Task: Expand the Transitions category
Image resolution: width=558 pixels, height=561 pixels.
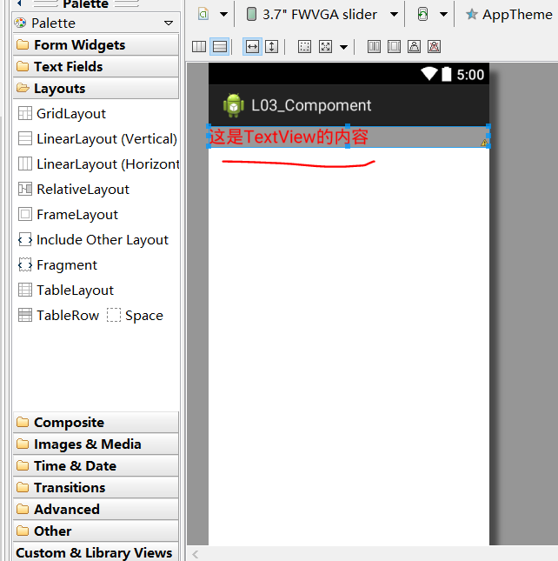Action: [96, 488]
